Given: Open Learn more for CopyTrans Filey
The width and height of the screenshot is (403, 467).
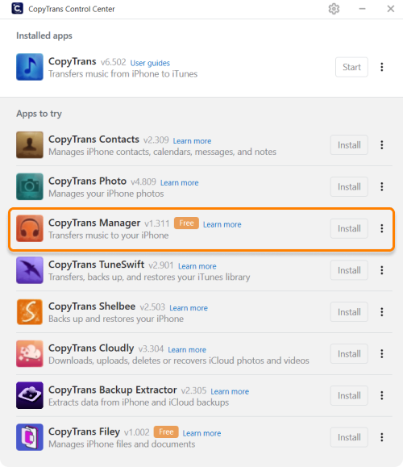Looking at the screenshot, I should click(201, 433).
